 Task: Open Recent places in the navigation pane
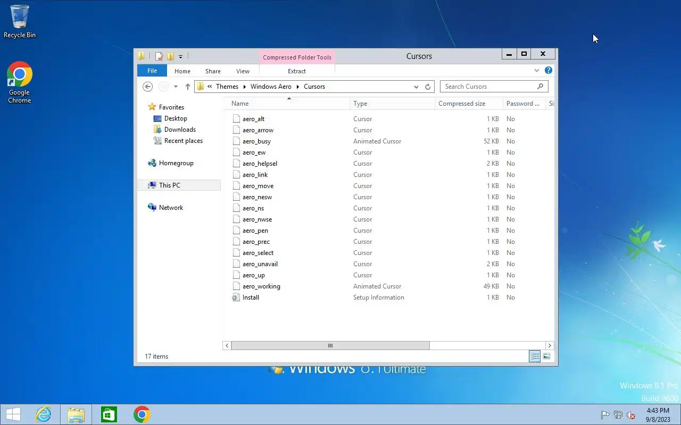[x=184, y=141]
